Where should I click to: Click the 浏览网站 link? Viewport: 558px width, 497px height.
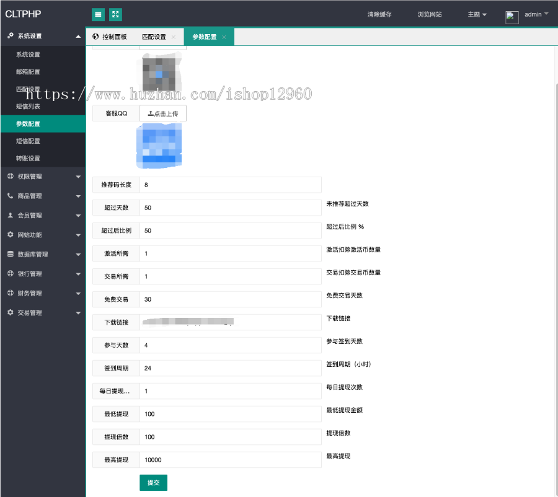(430, 14)
